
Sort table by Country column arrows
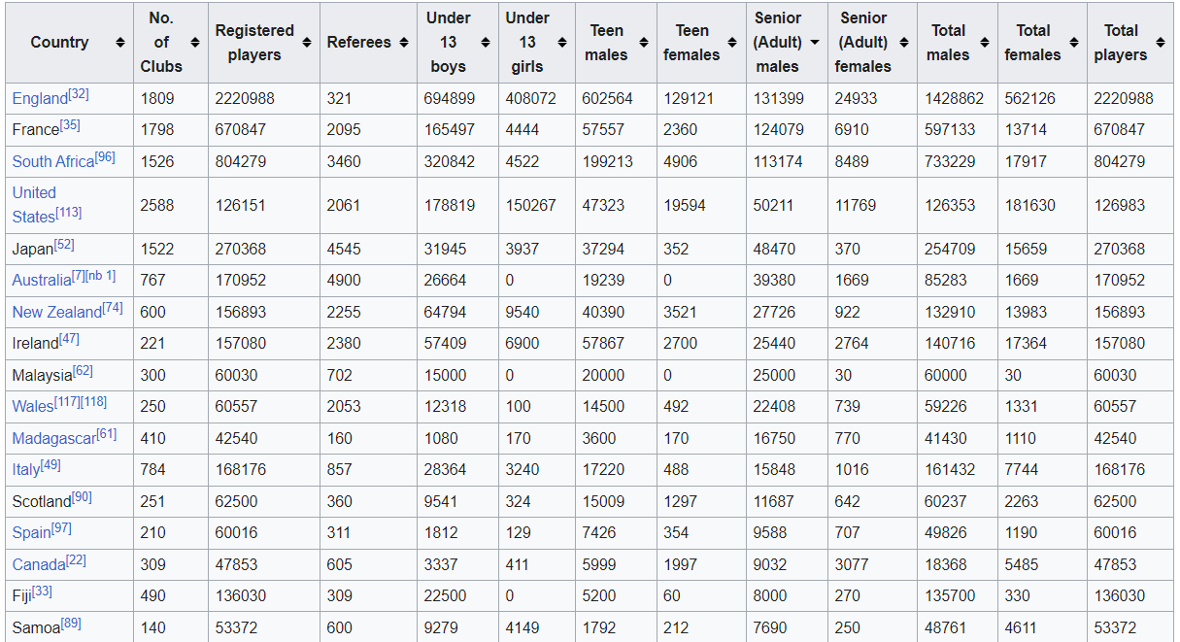pos(120,43)
